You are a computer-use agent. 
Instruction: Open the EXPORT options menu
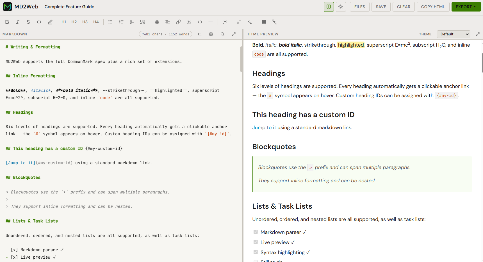click(x=466, y=6)
